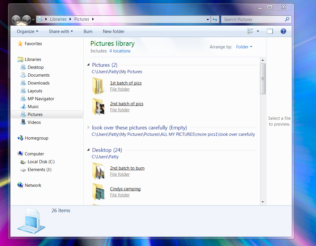This screenshot has width=316, height=246.
Task: Open the Cindys camping folder
Action: coord(125,189)
